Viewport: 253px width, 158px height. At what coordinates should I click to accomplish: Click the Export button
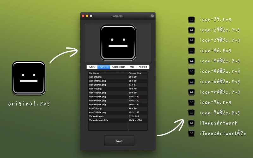pyautogui.click(x=119, y=141)
